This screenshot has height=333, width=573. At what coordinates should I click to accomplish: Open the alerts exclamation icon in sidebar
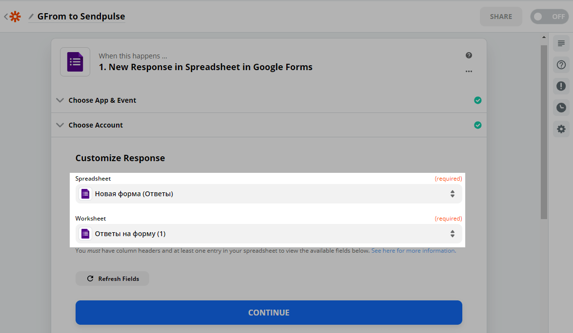[561, 86]
